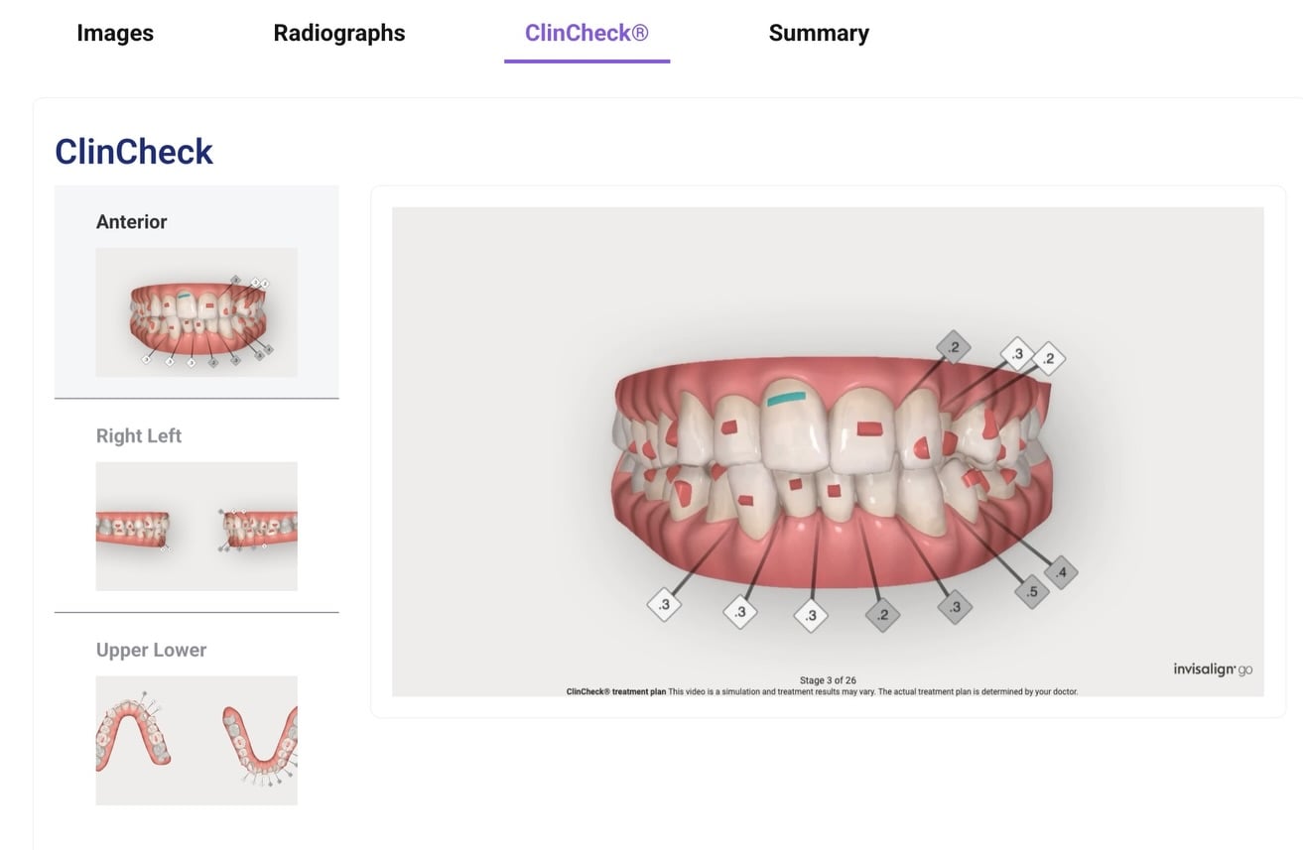Open the Upper Lower view thumbnail
This screenshot has height=850, width=1303.
[196, 740]
